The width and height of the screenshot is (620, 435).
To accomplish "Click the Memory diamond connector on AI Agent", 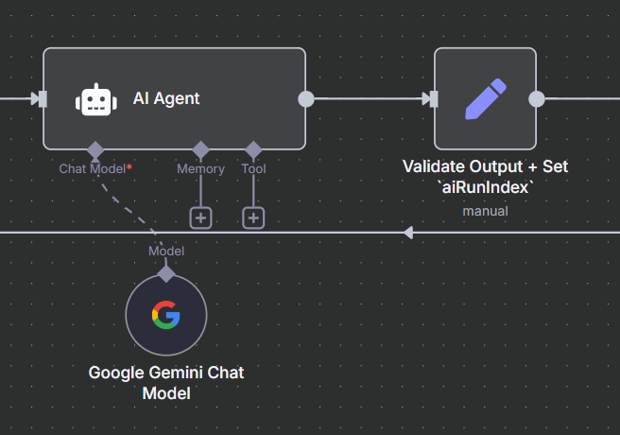I will pyautogui.click(x=200, y=149).
